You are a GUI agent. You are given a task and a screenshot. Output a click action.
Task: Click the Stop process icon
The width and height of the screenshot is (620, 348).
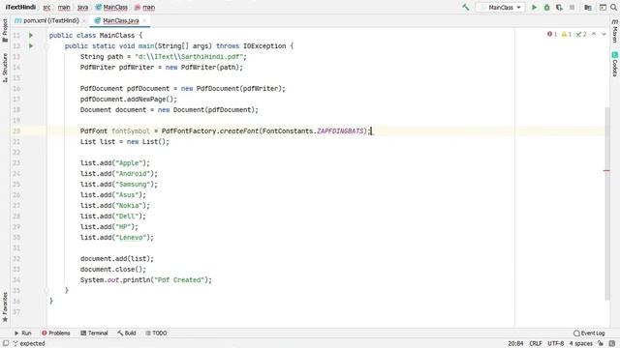pos(572,7)
